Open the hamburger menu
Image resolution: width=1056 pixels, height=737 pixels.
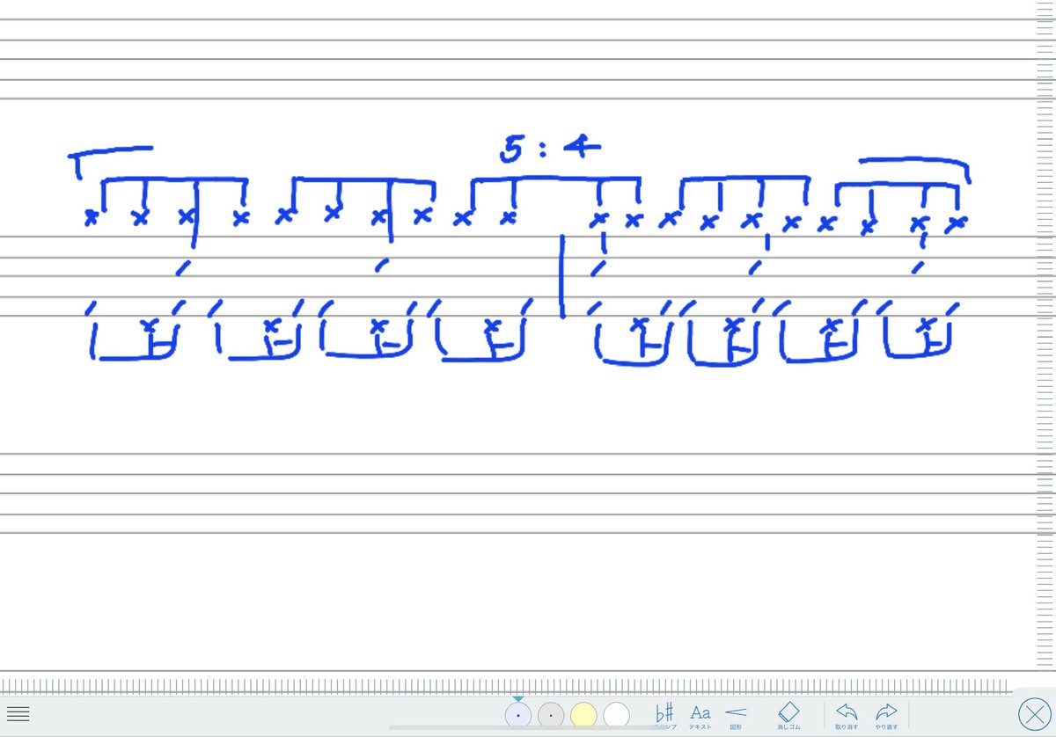[x=18, y=714]
